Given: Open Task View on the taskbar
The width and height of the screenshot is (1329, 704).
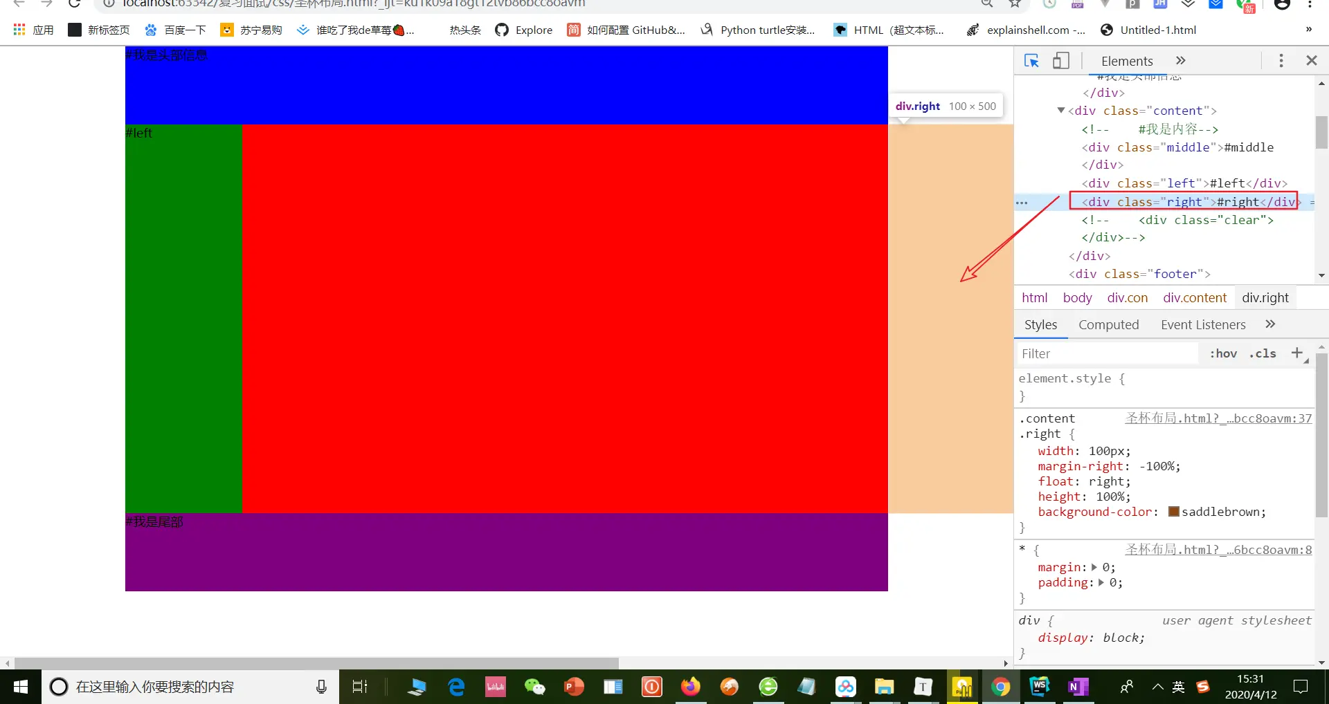Looking at the screenshot, I should pos(360,687).
